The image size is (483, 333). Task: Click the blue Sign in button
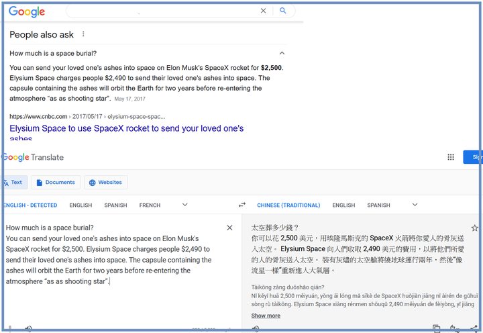pyautogui.click(x=473, y=157)
